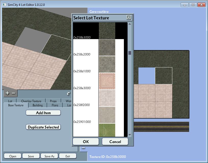Select green sports field texture thumbnail
This screenshot has height=163, width=208.
pos(107,130)
